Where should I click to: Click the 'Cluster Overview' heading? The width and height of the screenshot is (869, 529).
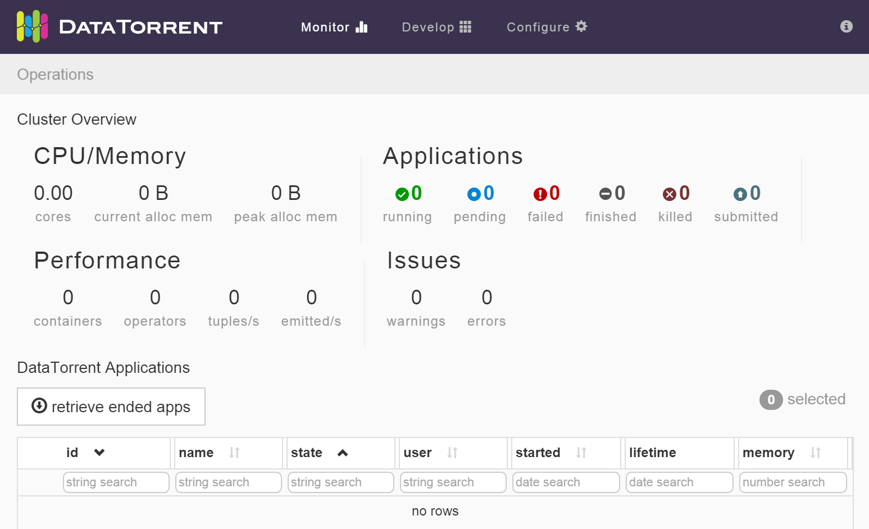tap(77, 120)
